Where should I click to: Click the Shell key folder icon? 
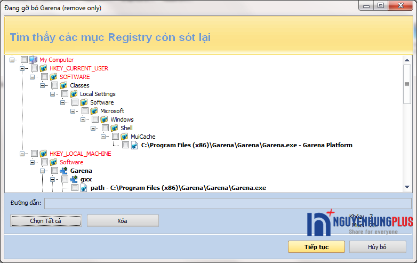(x=114, y=128)
